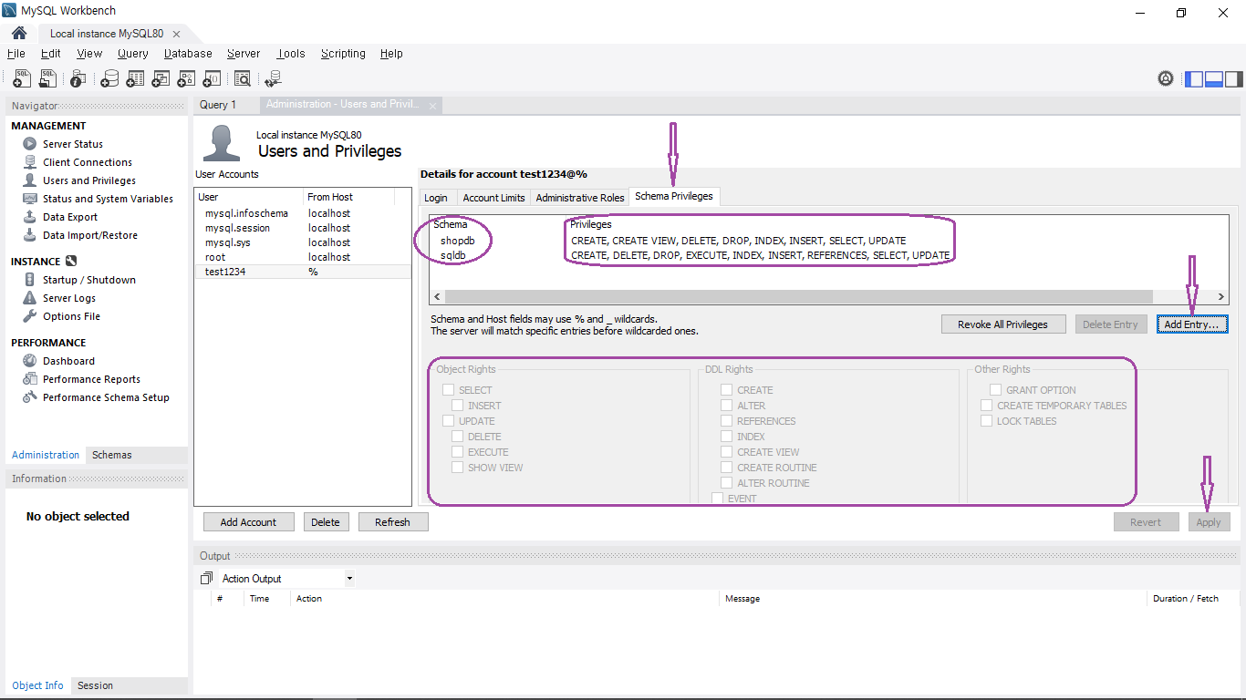The width and height of the screenshot is (1246, 700).
Task: Open the Scripting menu
Action: click(343, 54)
